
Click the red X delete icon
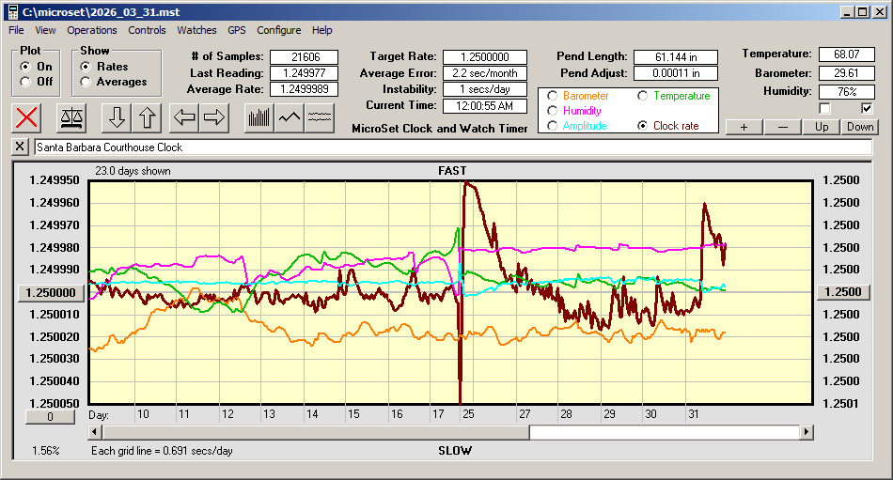tap(28, 117)
